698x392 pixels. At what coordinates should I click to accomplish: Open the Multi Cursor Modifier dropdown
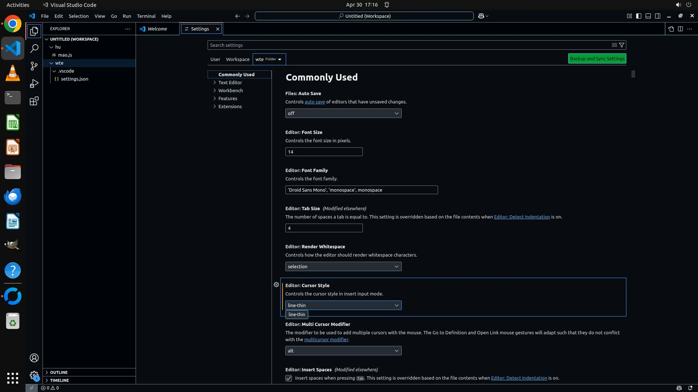click(343, 351)
